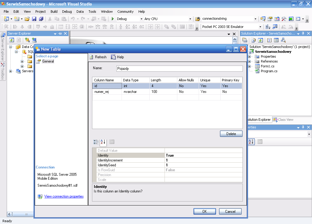Open Properties Window toolbar icon

pyautogui.click(x=270, y=19)
